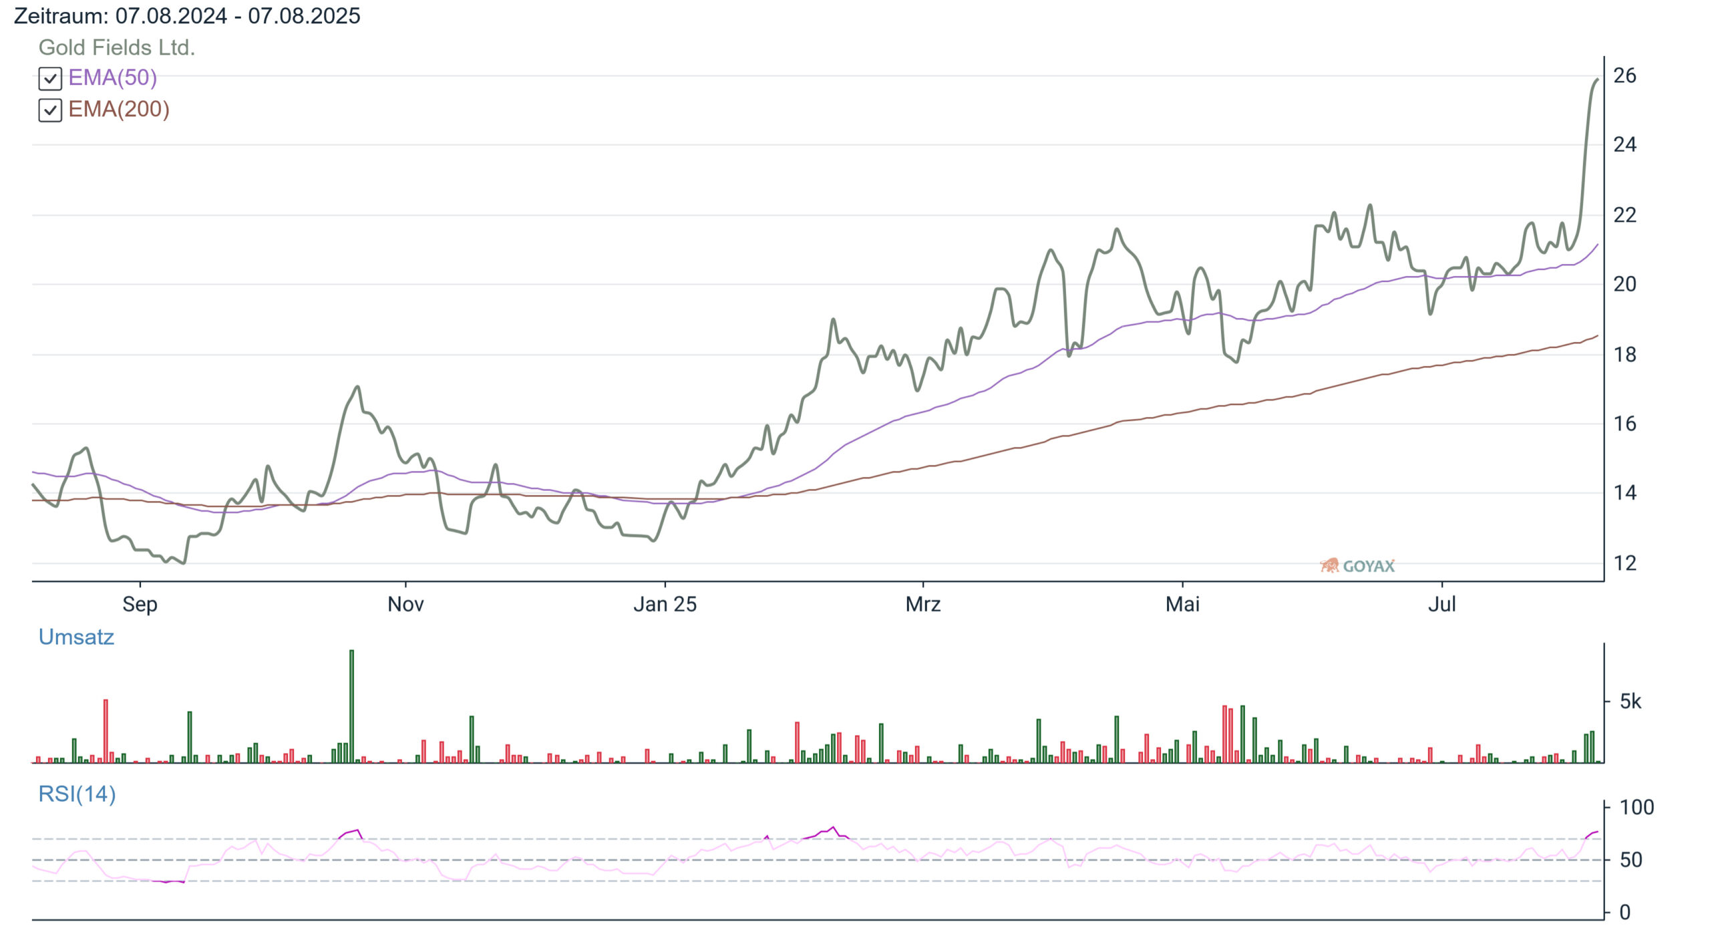Click the 16 price axis value
Image resolution: width=1710 pixels, height=926 pixels.
(1624, 424)
